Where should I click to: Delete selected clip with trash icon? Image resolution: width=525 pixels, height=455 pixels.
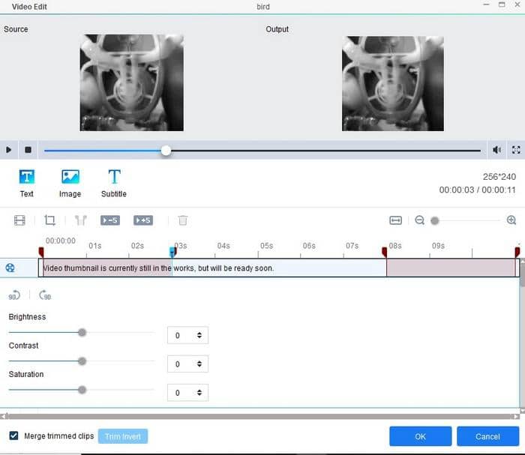click(x=183, y=220)
